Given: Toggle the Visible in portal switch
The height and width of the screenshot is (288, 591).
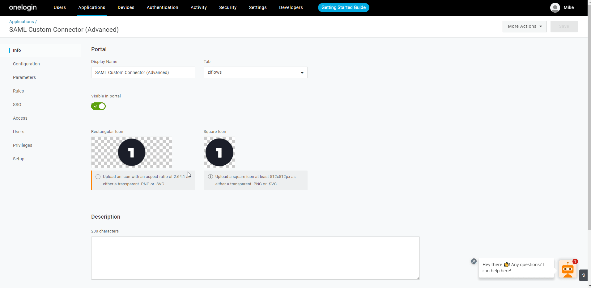Looking at the screenshot, I should click(98, 106).
